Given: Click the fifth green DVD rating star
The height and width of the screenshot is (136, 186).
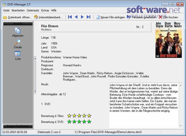Looking at the screenshot, I should (x=89, y=122).
